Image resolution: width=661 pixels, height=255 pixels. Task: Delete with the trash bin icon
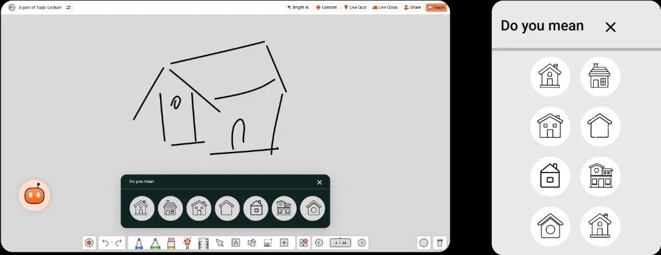click(x=440, y=243)
